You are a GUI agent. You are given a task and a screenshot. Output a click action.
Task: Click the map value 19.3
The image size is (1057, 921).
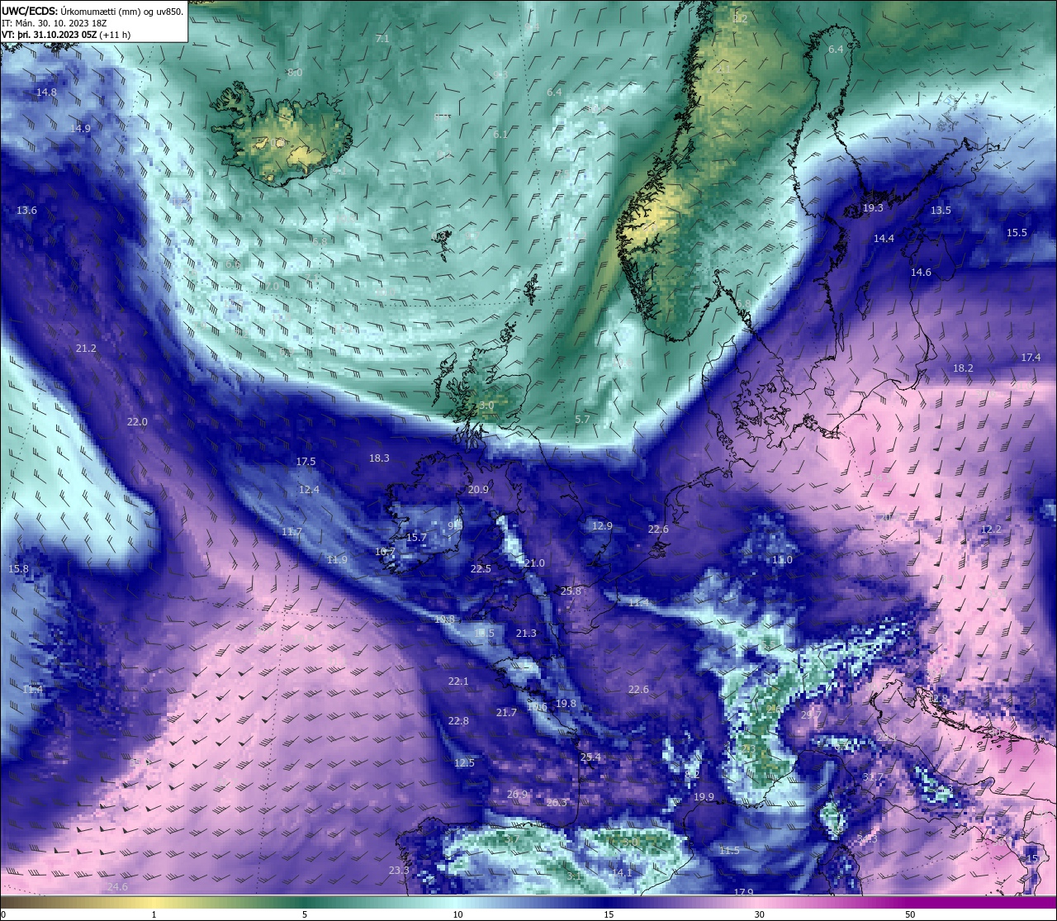tap(873, 208)
